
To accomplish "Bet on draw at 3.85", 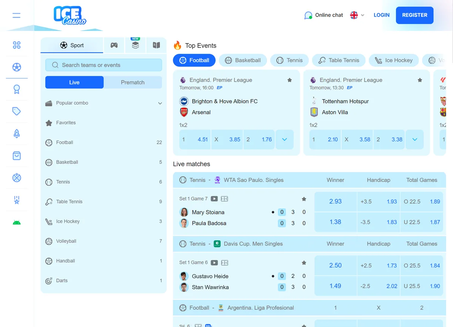I will (227, 139).
